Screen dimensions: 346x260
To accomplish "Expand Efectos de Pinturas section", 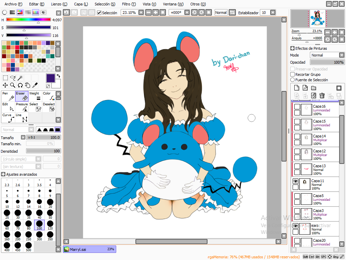I will pos(292,48).
